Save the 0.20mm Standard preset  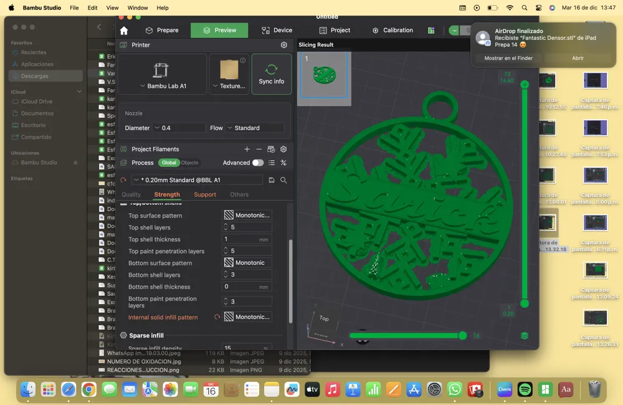pyautogui.click(x=272, y=180)
